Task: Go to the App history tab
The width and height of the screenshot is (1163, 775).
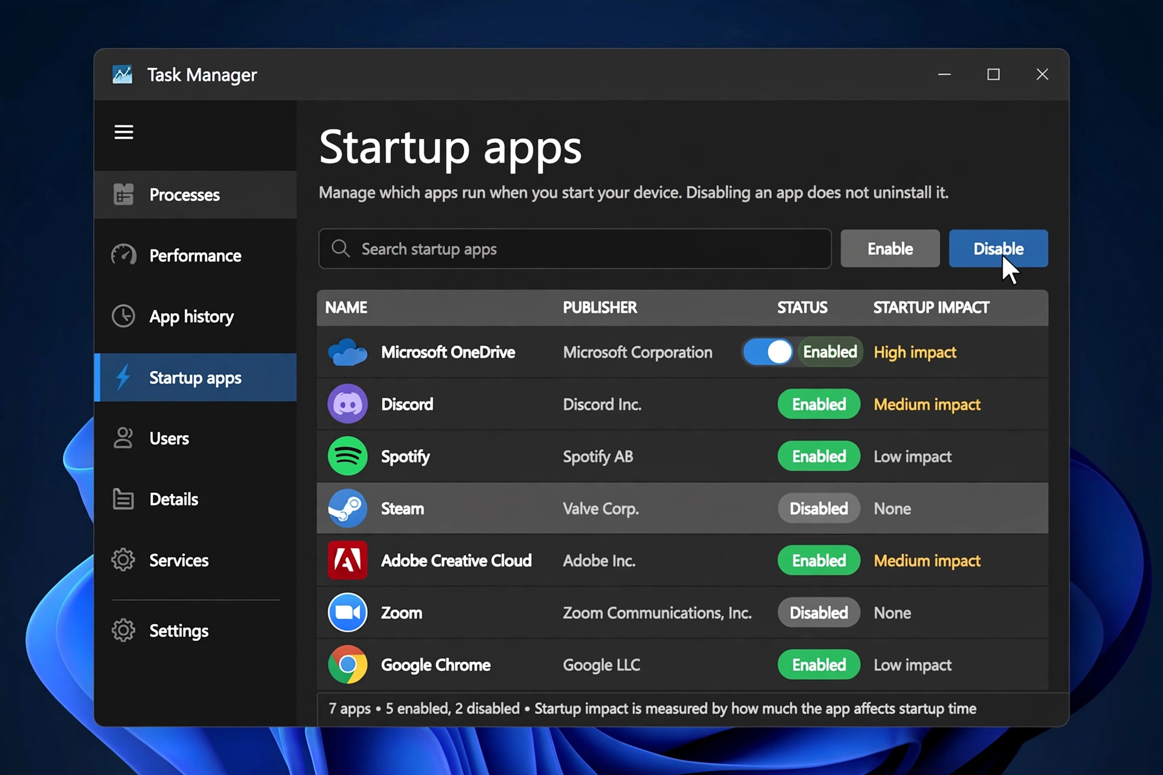Action: [x=196, y=316]
